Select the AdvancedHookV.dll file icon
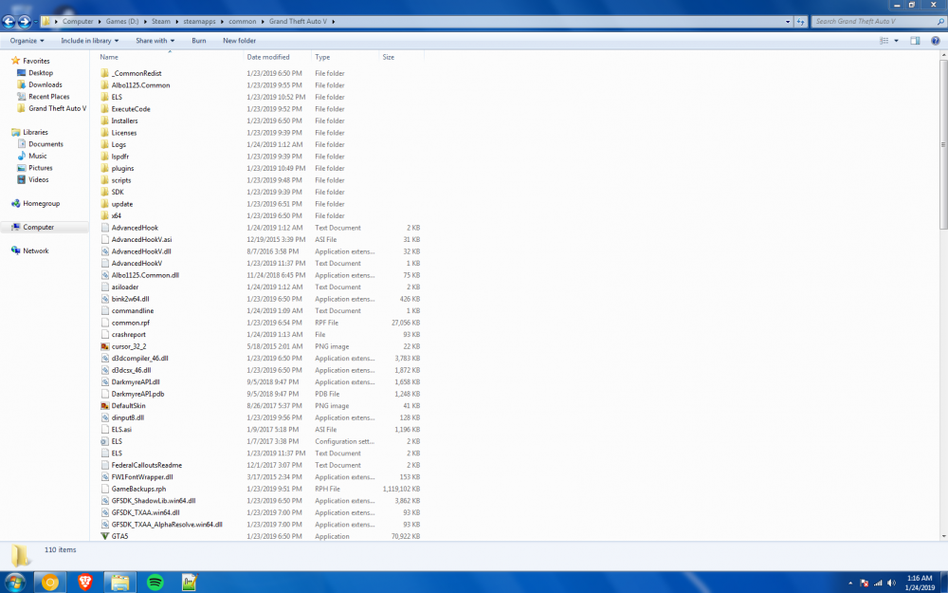This screenshot has height=593, width=948. 104,251
